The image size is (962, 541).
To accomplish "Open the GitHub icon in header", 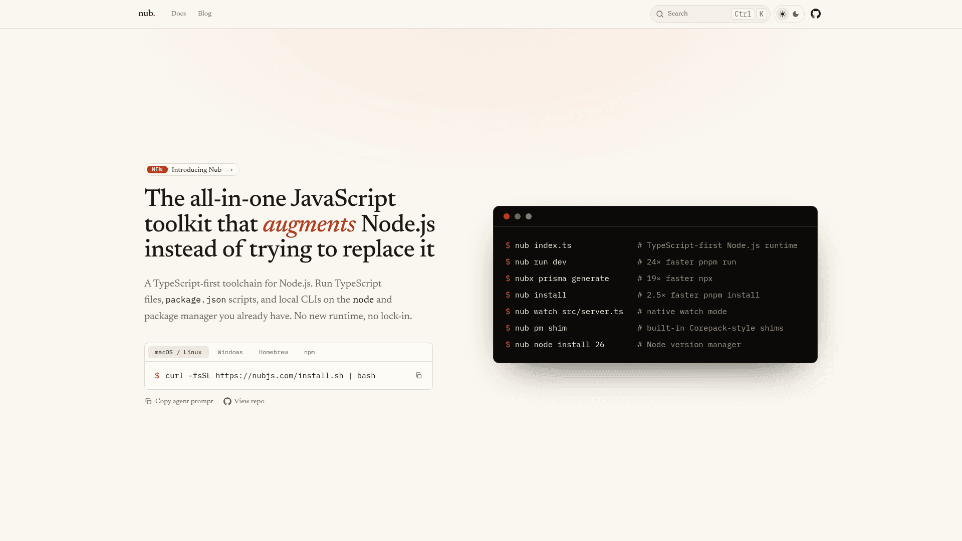I will (816, 14).
